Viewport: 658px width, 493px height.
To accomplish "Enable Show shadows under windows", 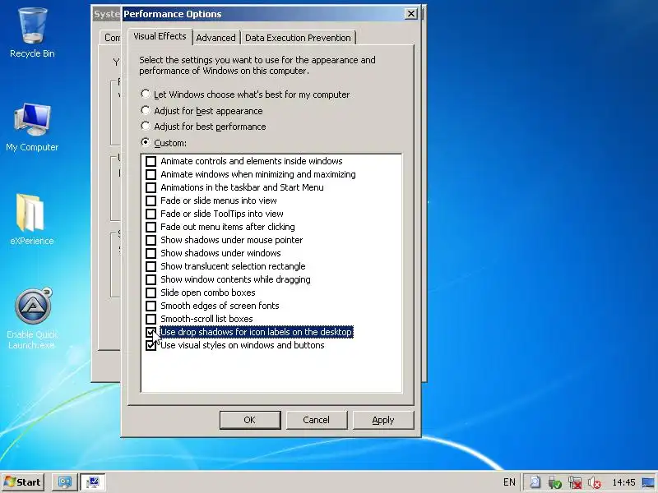I will [x=151, y=253].
